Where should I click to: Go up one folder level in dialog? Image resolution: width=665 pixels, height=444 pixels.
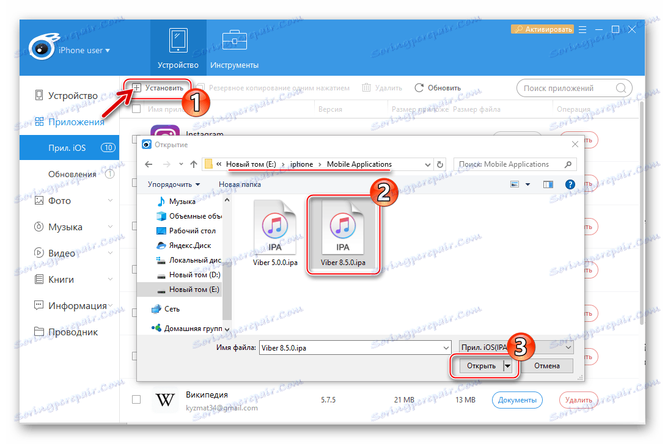(194, 164)
